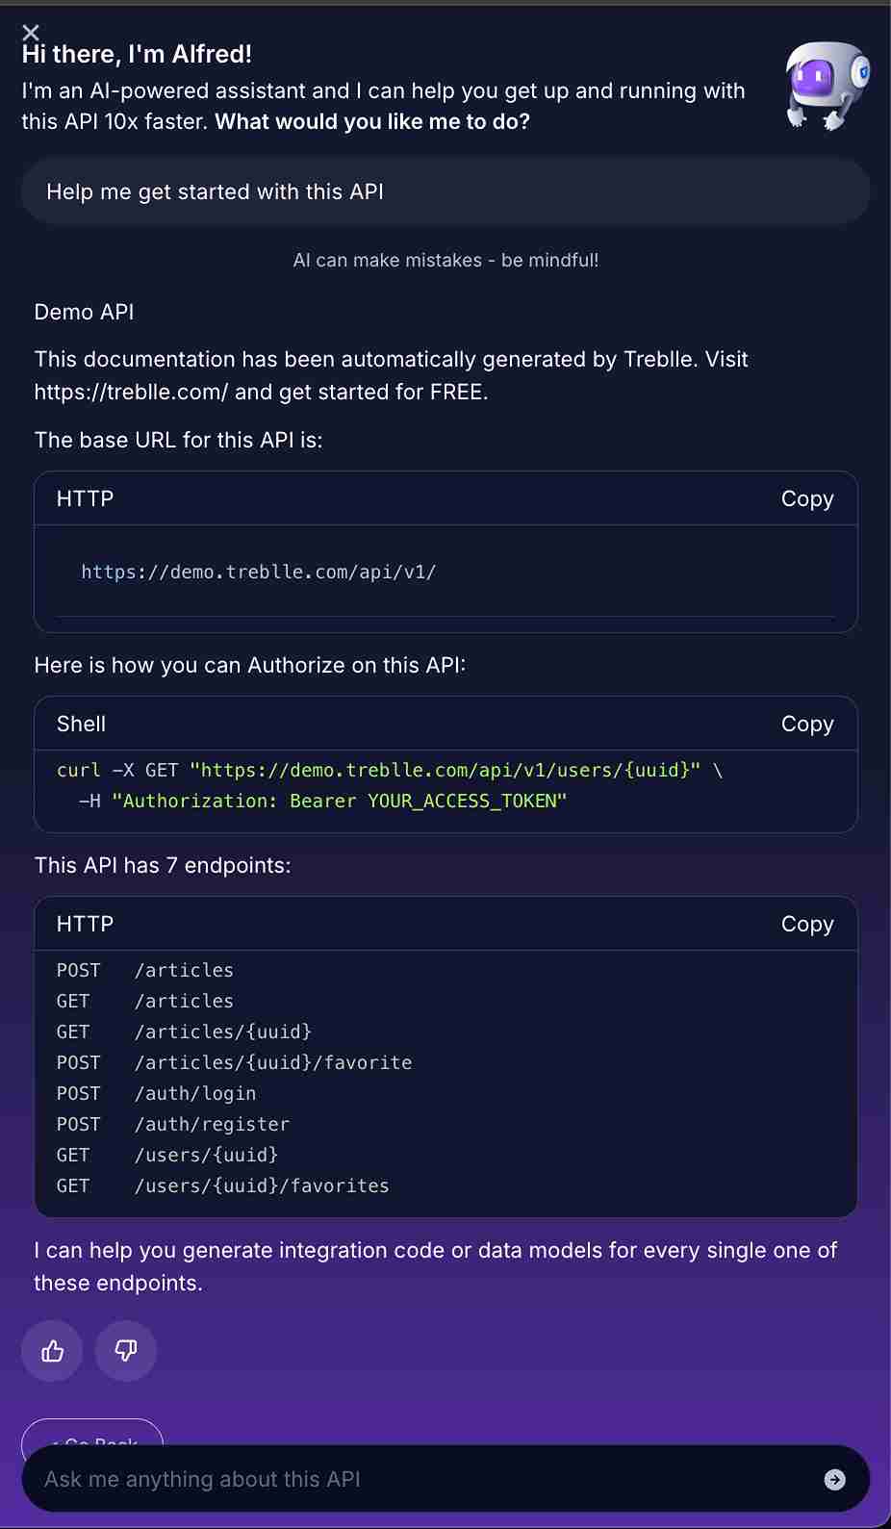Image resolution: width=891 pixels, height=1529 pixels.
Task: Close the Alfred assistant panel
Action: click(x=31, y=34)
